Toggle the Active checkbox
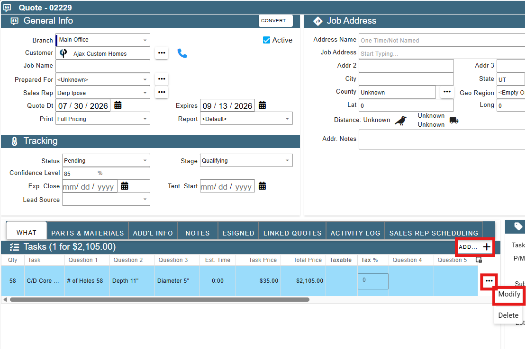This screenshot has height=349, width=526. point(266,40)
